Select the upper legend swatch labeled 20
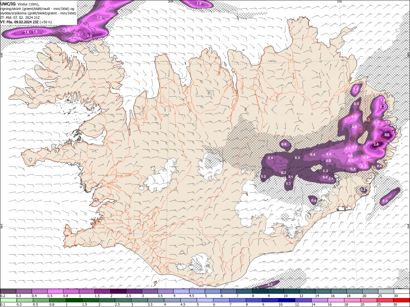Image resolution: width=410 pixels, height=307 pixels. click(x=370, y=291)
